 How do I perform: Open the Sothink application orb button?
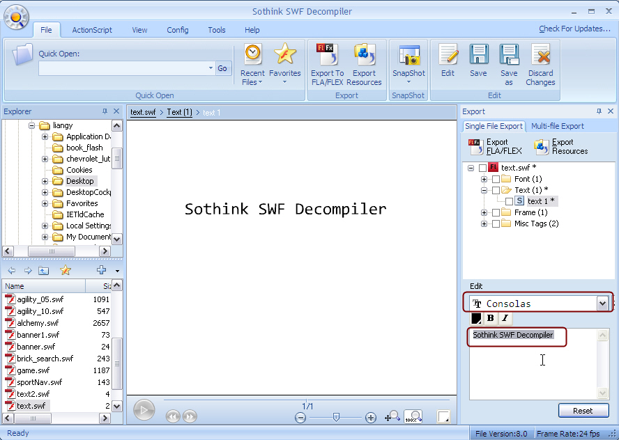click(16, 17)
